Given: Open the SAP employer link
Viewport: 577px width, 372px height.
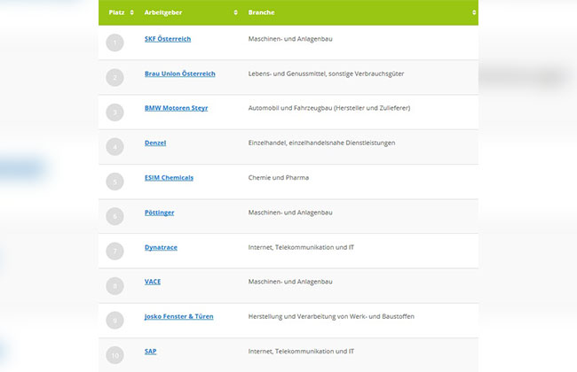Looking at the screenshot, I should tap(151, 352).
